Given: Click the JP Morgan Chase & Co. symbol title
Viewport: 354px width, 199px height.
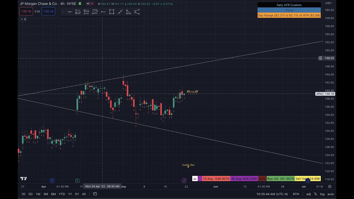Looking at the screenshot, I should pos(39,4).
